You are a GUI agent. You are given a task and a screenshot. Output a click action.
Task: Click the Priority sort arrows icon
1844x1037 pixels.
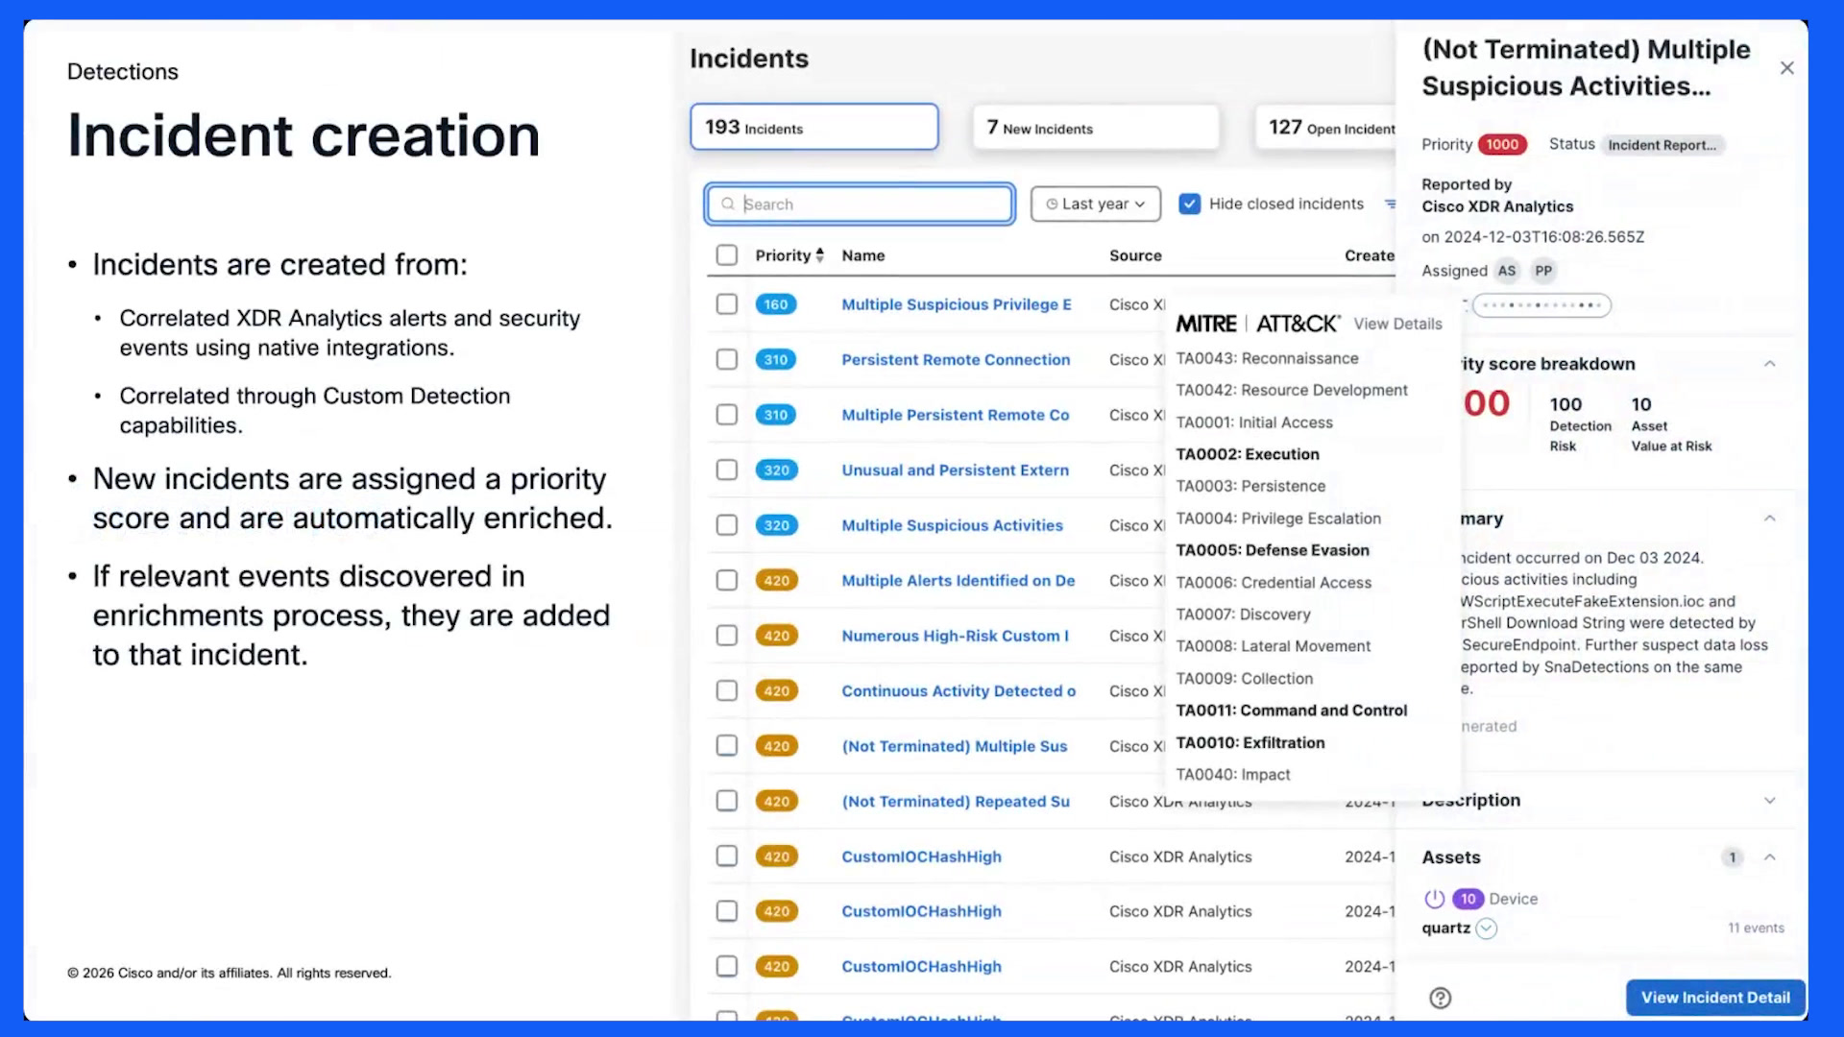coord(819,255)
